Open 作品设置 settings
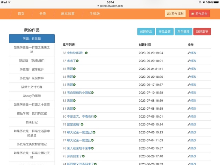 (165, 32)
